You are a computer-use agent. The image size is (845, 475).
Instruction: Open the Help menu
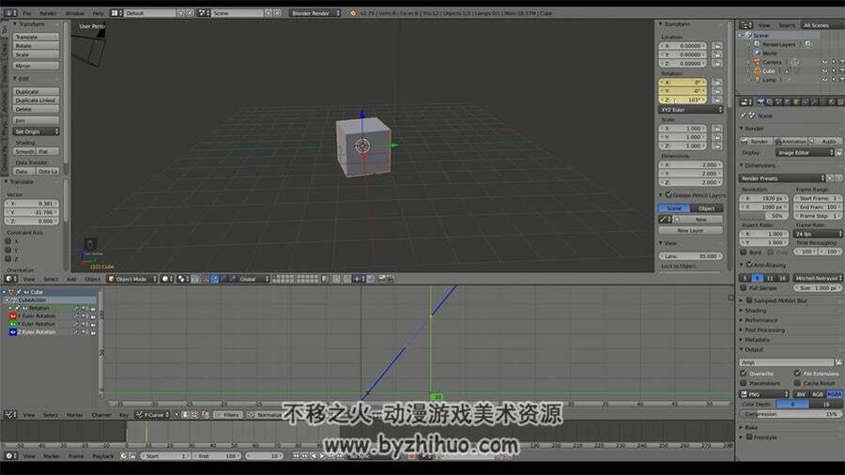point(98,13)
